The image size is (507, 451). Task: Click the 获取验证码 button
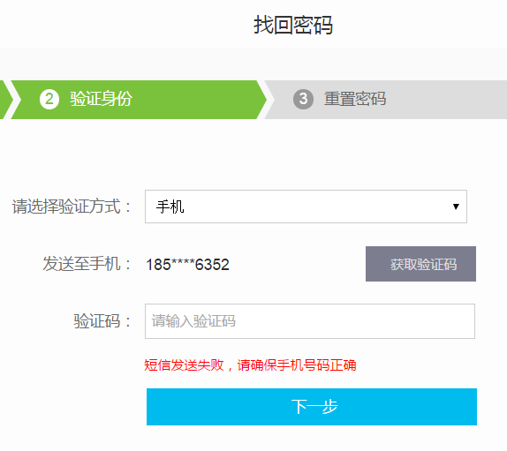[420, 264]
